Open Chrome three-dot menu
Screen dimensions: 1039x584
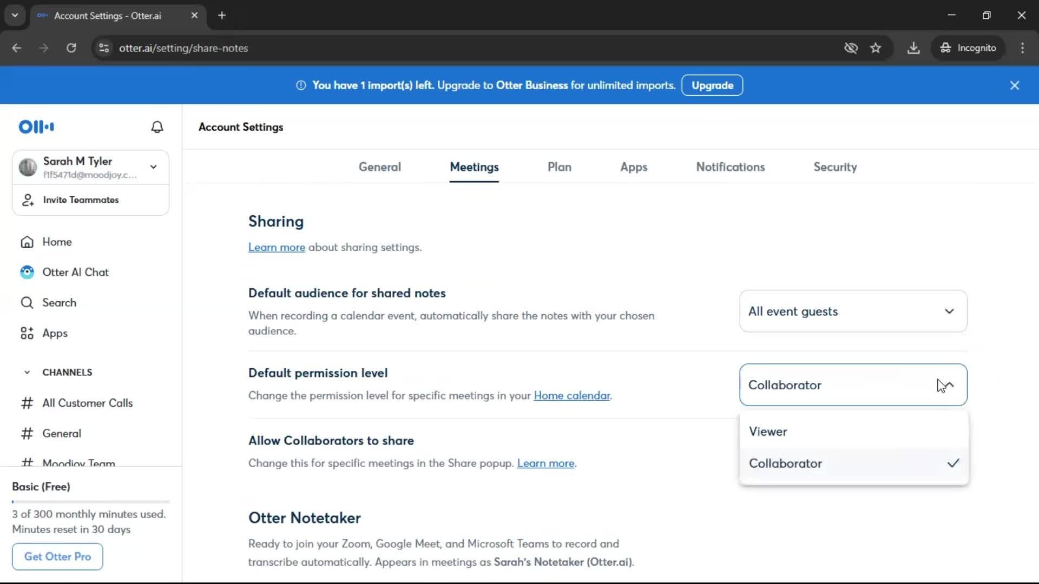(x=1022, y=48)
